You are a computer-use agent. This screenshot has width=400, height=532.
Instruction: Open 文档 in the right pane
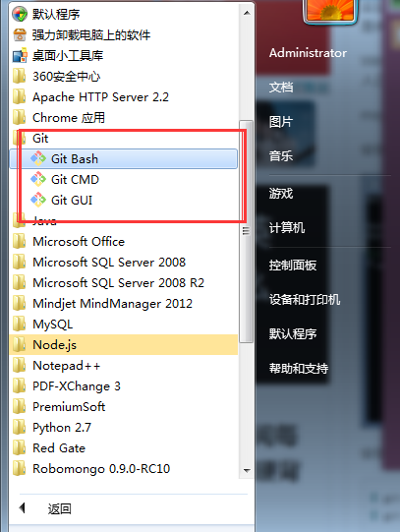[x=281, y=88]
